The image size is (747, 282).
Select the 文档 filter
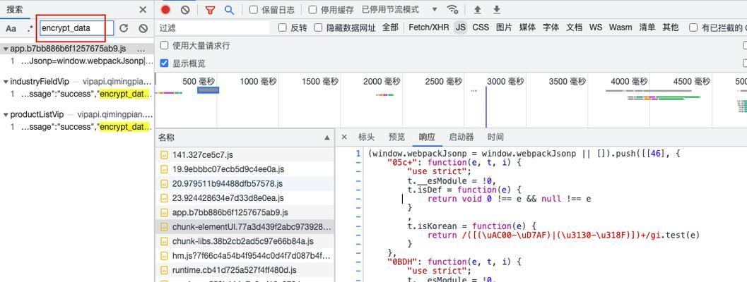(574, 27)
